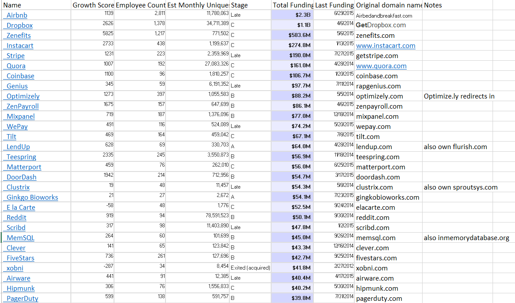This screenshot has width=515, height=303.
Task: Select the '34,711,389' monthly uniques cell
Action: [x=198, y=25]
